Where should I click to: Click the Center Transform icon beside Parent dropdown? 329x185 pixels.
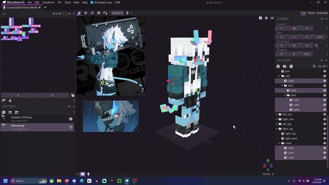click(127, 13)
